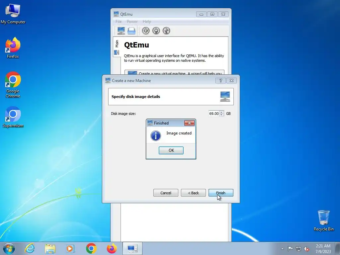Maximize the QtEmu window
This screenshot has width=340, height=255.
(x=212, y=14)
